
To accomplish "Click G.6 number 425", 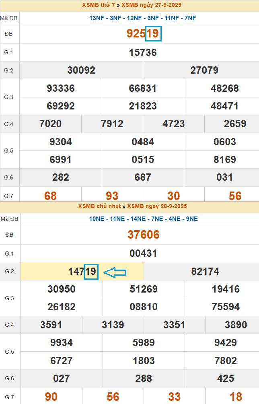I will pos(226,379).
